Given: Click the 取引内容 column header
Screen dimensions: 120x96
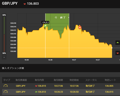Looking at the screenshot, I should point(39,80).
